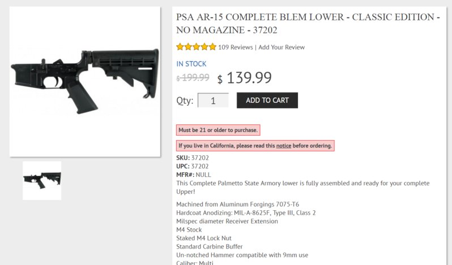Click the product title heading
The image size is (452, 265).
pyautogui.click(x=308, y=23)
